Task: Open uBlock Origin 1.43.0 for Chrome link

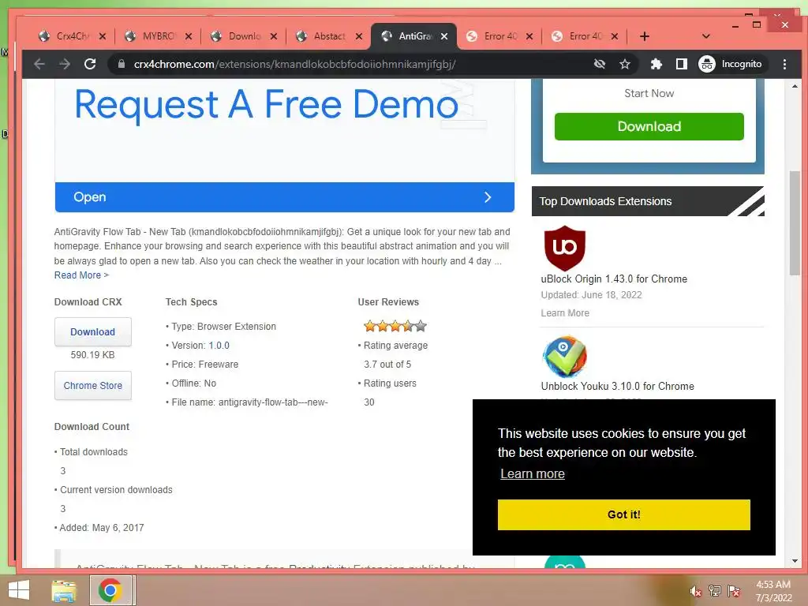Action: coord(614,279)
